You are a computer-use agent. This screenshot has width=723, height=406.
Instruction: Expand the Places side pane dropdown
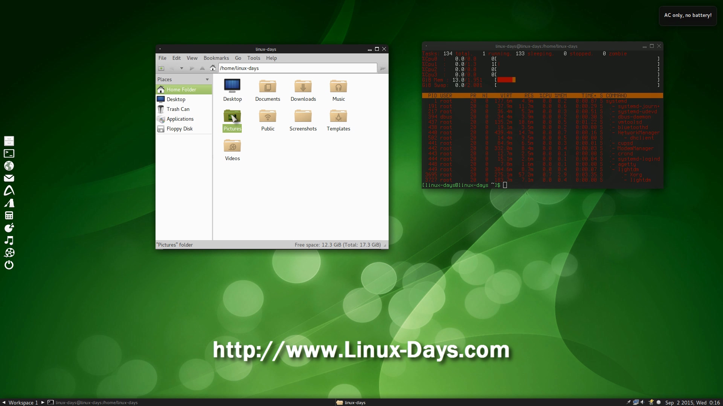click(x=207, y=79)
